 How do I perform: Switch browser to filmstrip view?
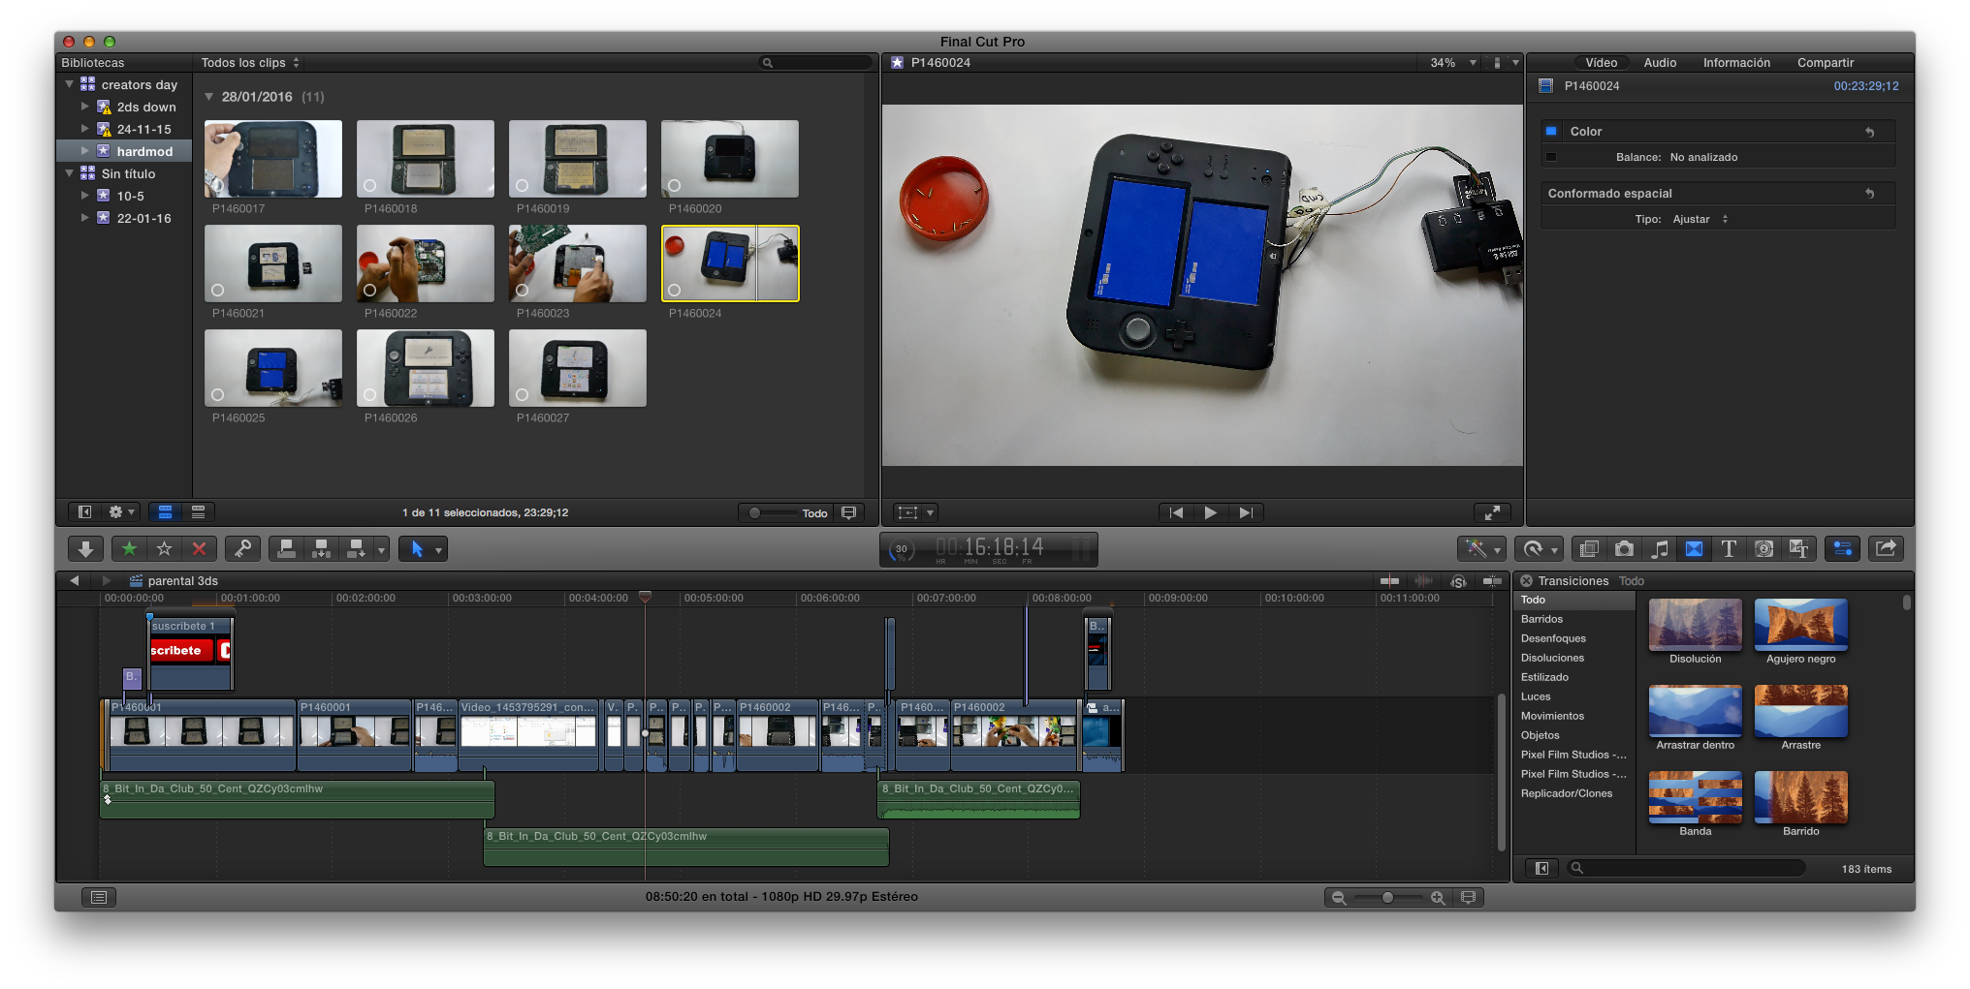pos(165,512)
